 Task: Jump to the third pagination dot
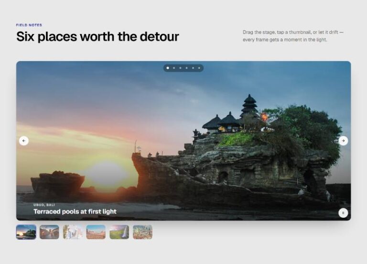click(x=180, y=68)
